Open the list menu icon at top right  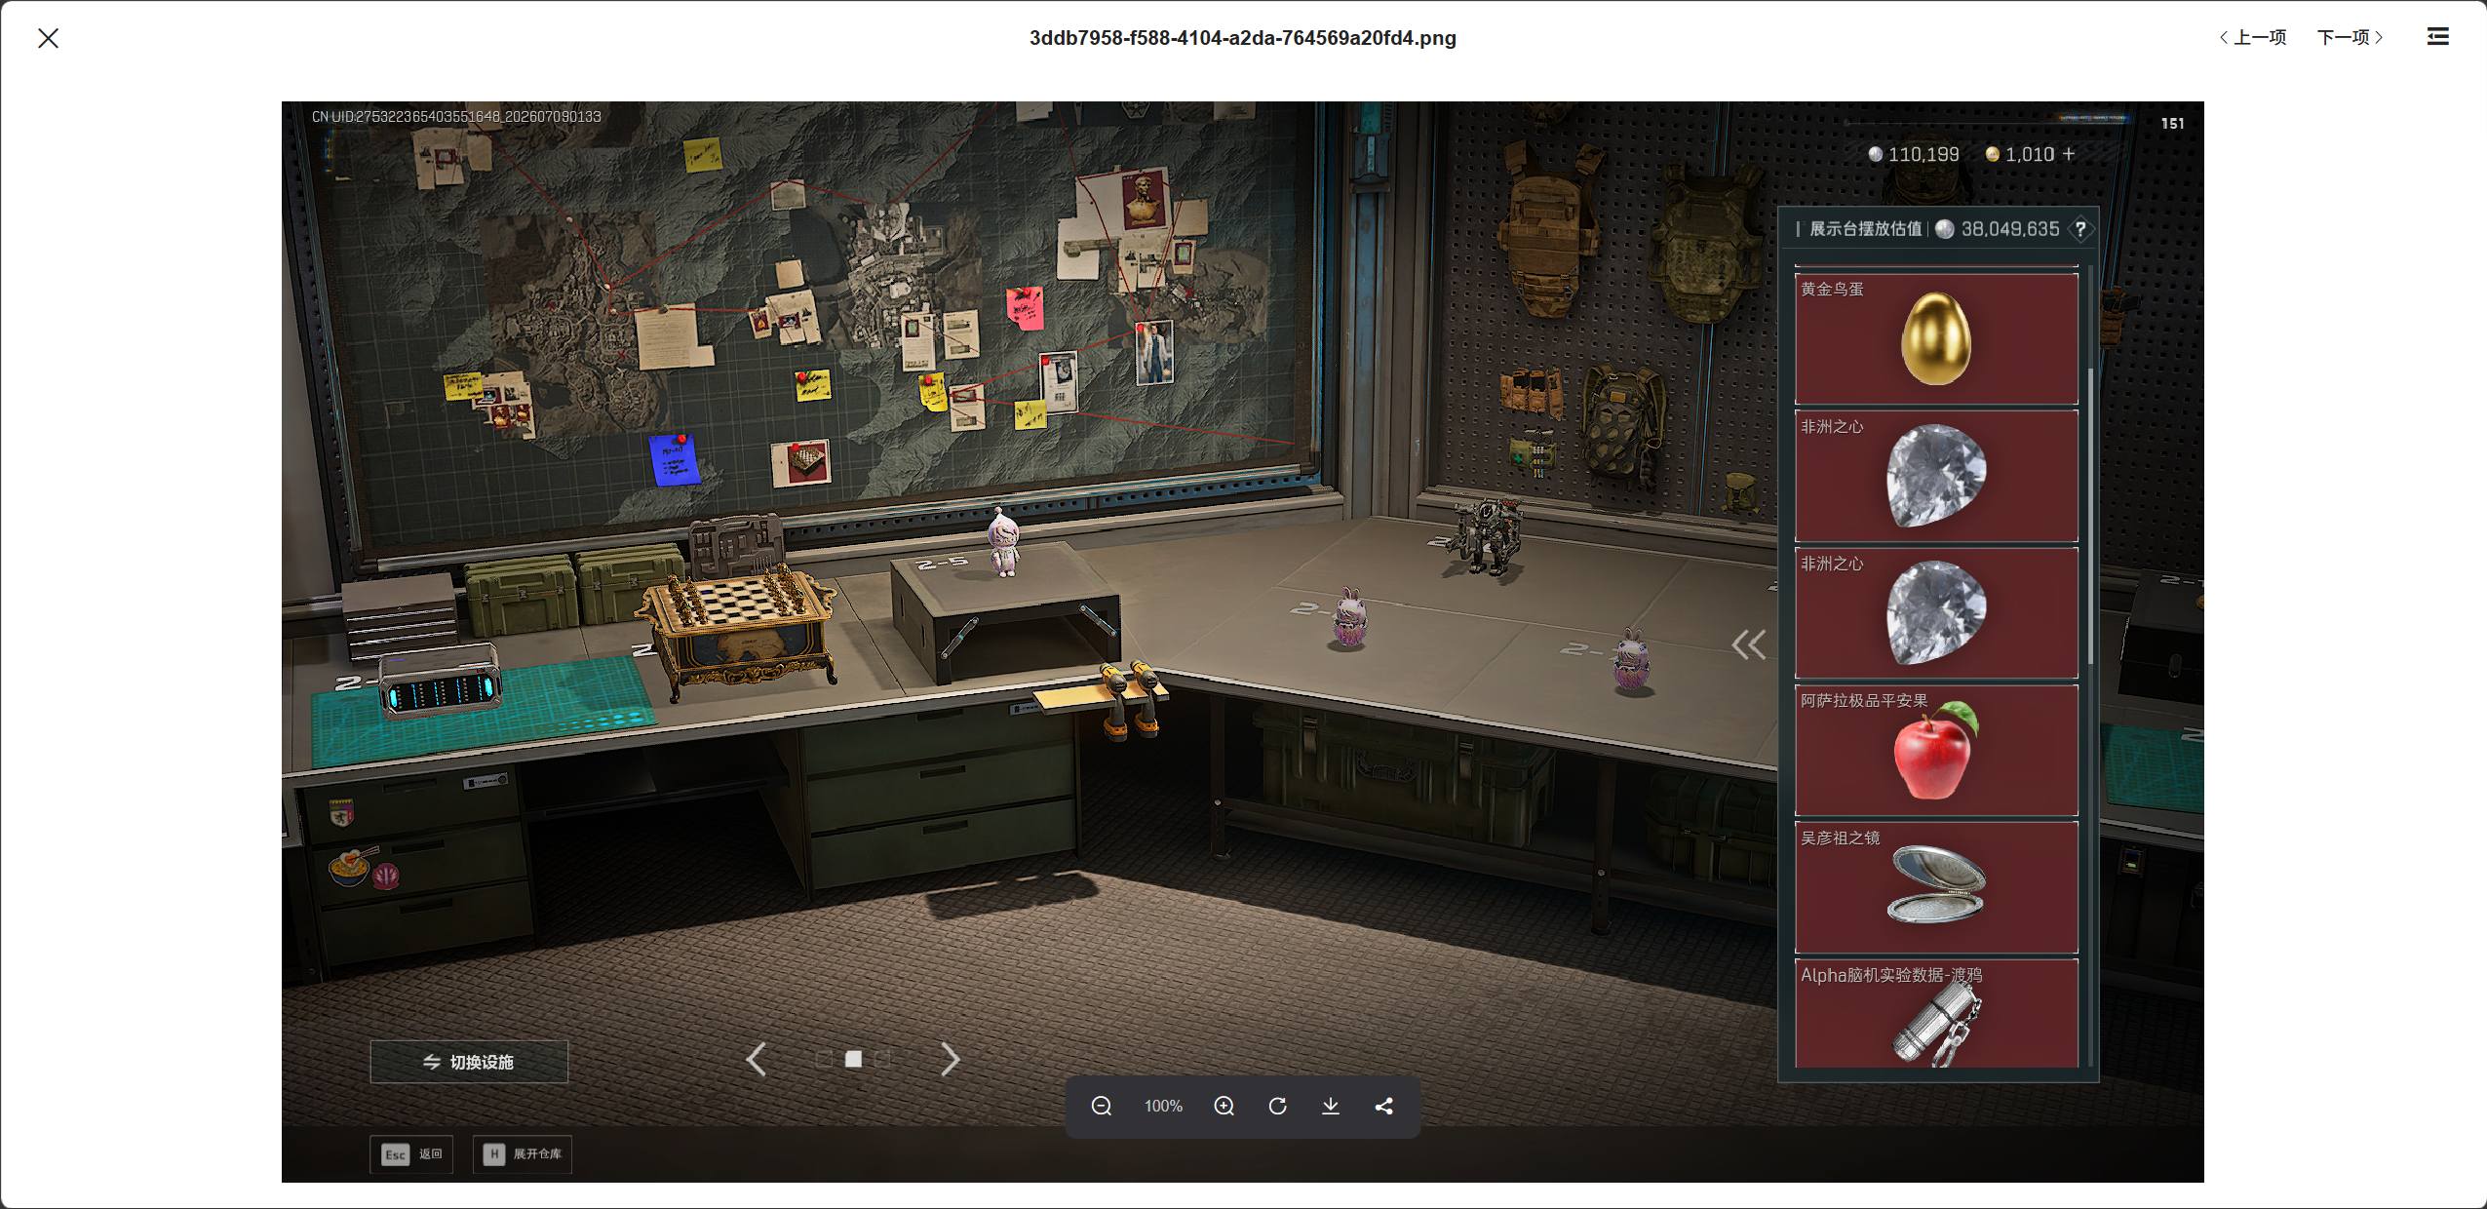point(2437,36)
